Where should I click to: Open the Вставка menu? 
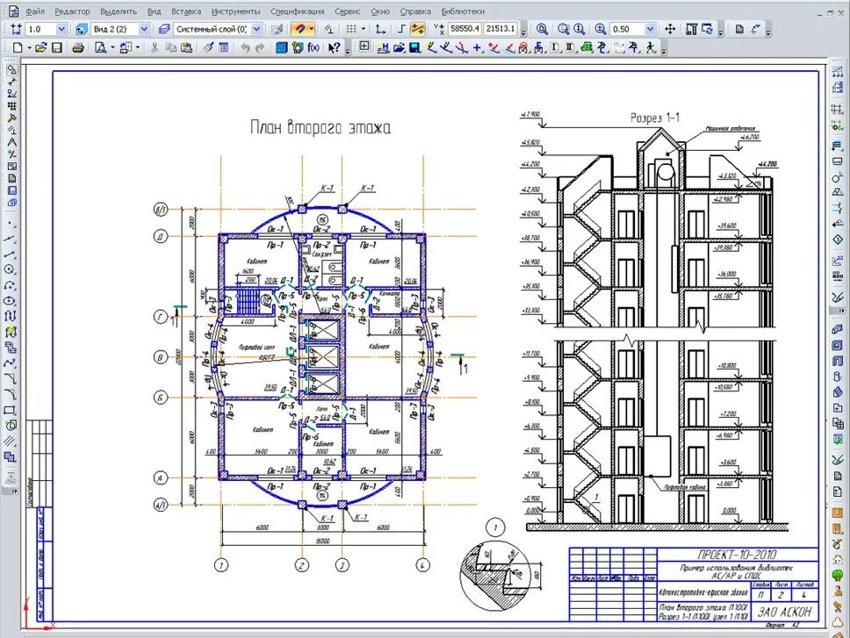[x=186, y=11]
